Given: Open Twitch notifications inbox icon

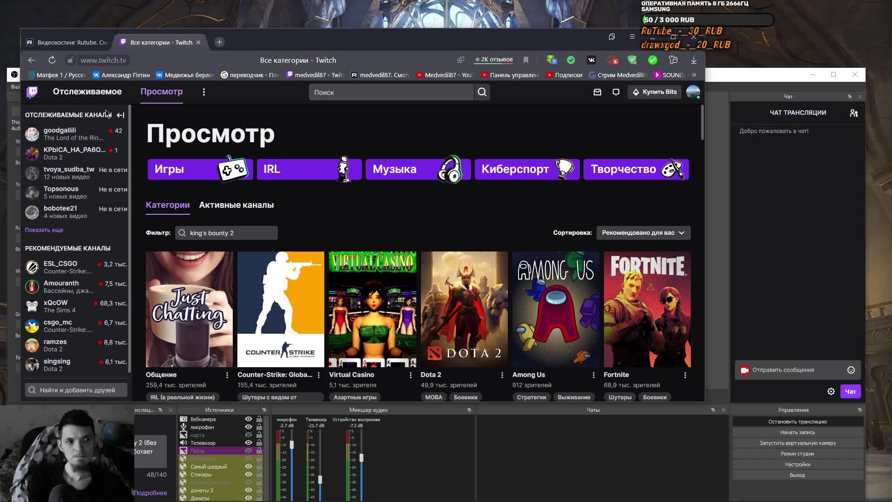Looking at the screenshot, I should 597,92.
